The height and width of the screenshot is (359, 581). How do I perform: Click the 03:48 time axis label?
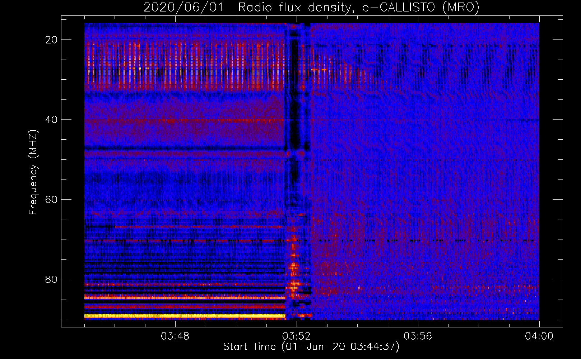coord(175,336)
